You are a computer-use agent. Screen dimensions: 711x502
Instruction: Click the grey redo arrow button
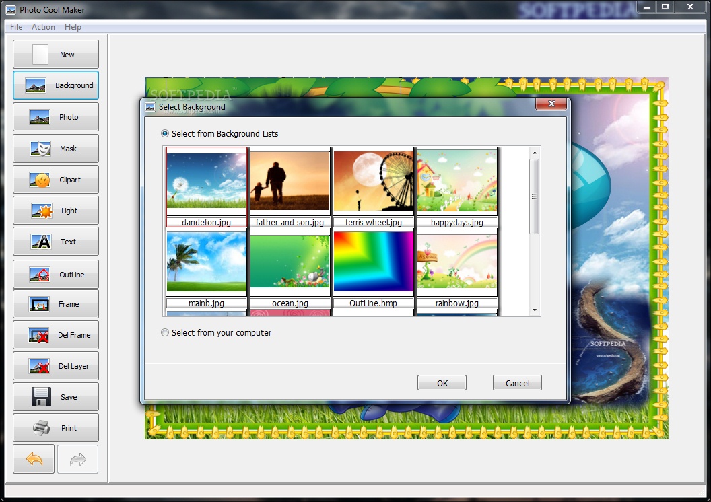[x=78, y=459]
